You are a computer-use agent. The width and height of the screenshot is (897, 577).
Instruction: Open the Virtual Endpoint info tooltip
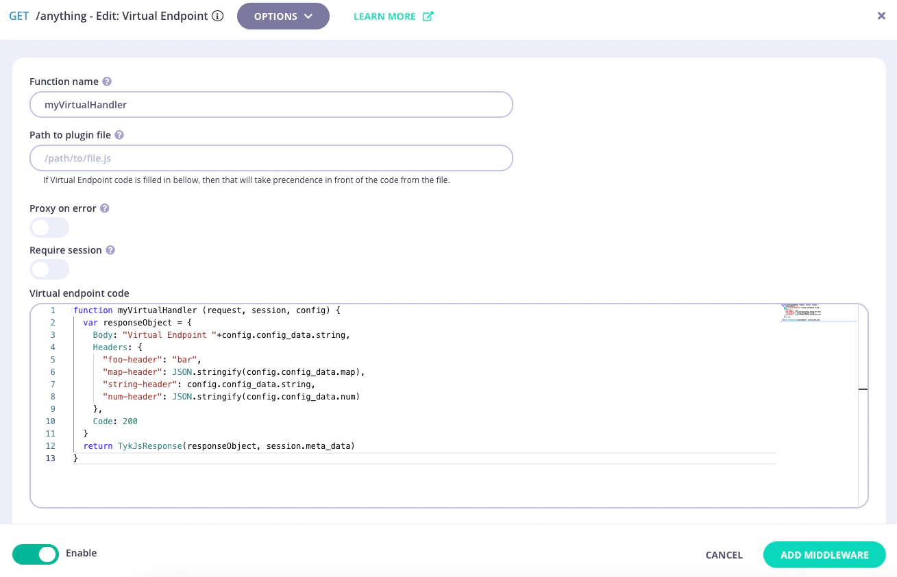click(217, 16)
